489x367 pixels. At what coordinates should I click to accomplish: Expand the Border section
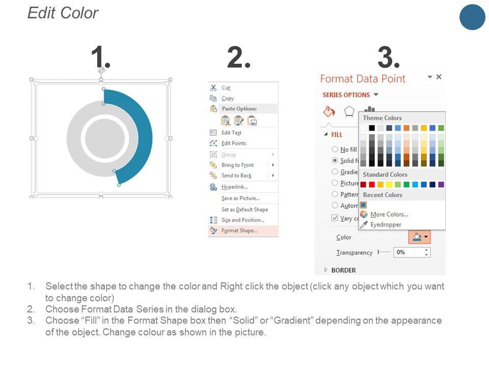327,270
